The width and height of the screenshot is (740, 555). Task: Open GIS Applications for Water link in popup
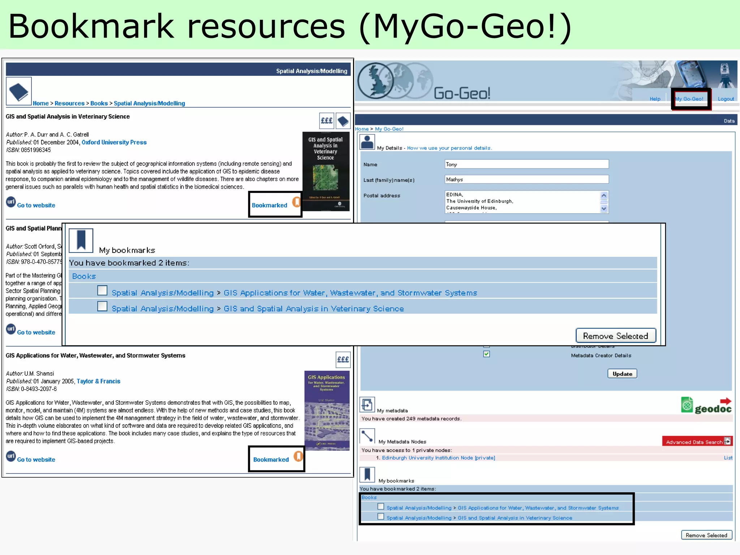pyautogui.click(x=350, y=293)
